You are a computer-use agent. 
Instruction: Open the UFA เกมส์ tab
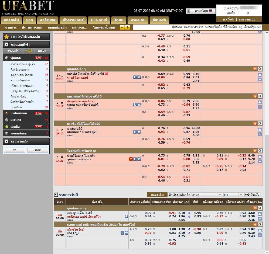pos(99,20)
